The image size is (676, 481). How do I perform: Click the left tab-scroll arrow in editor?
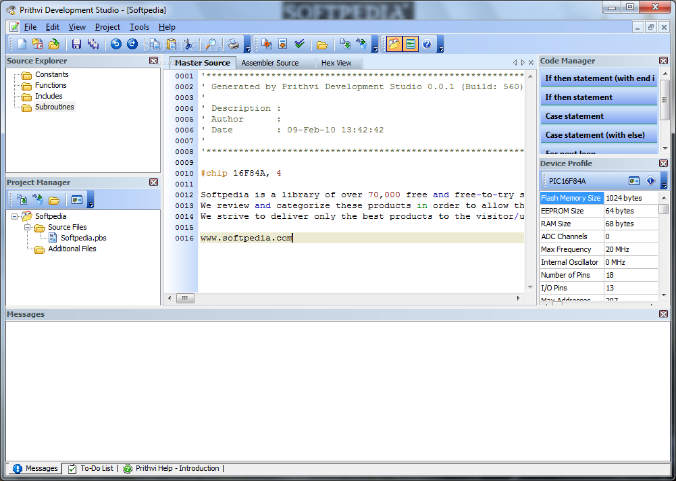(515, 63)
